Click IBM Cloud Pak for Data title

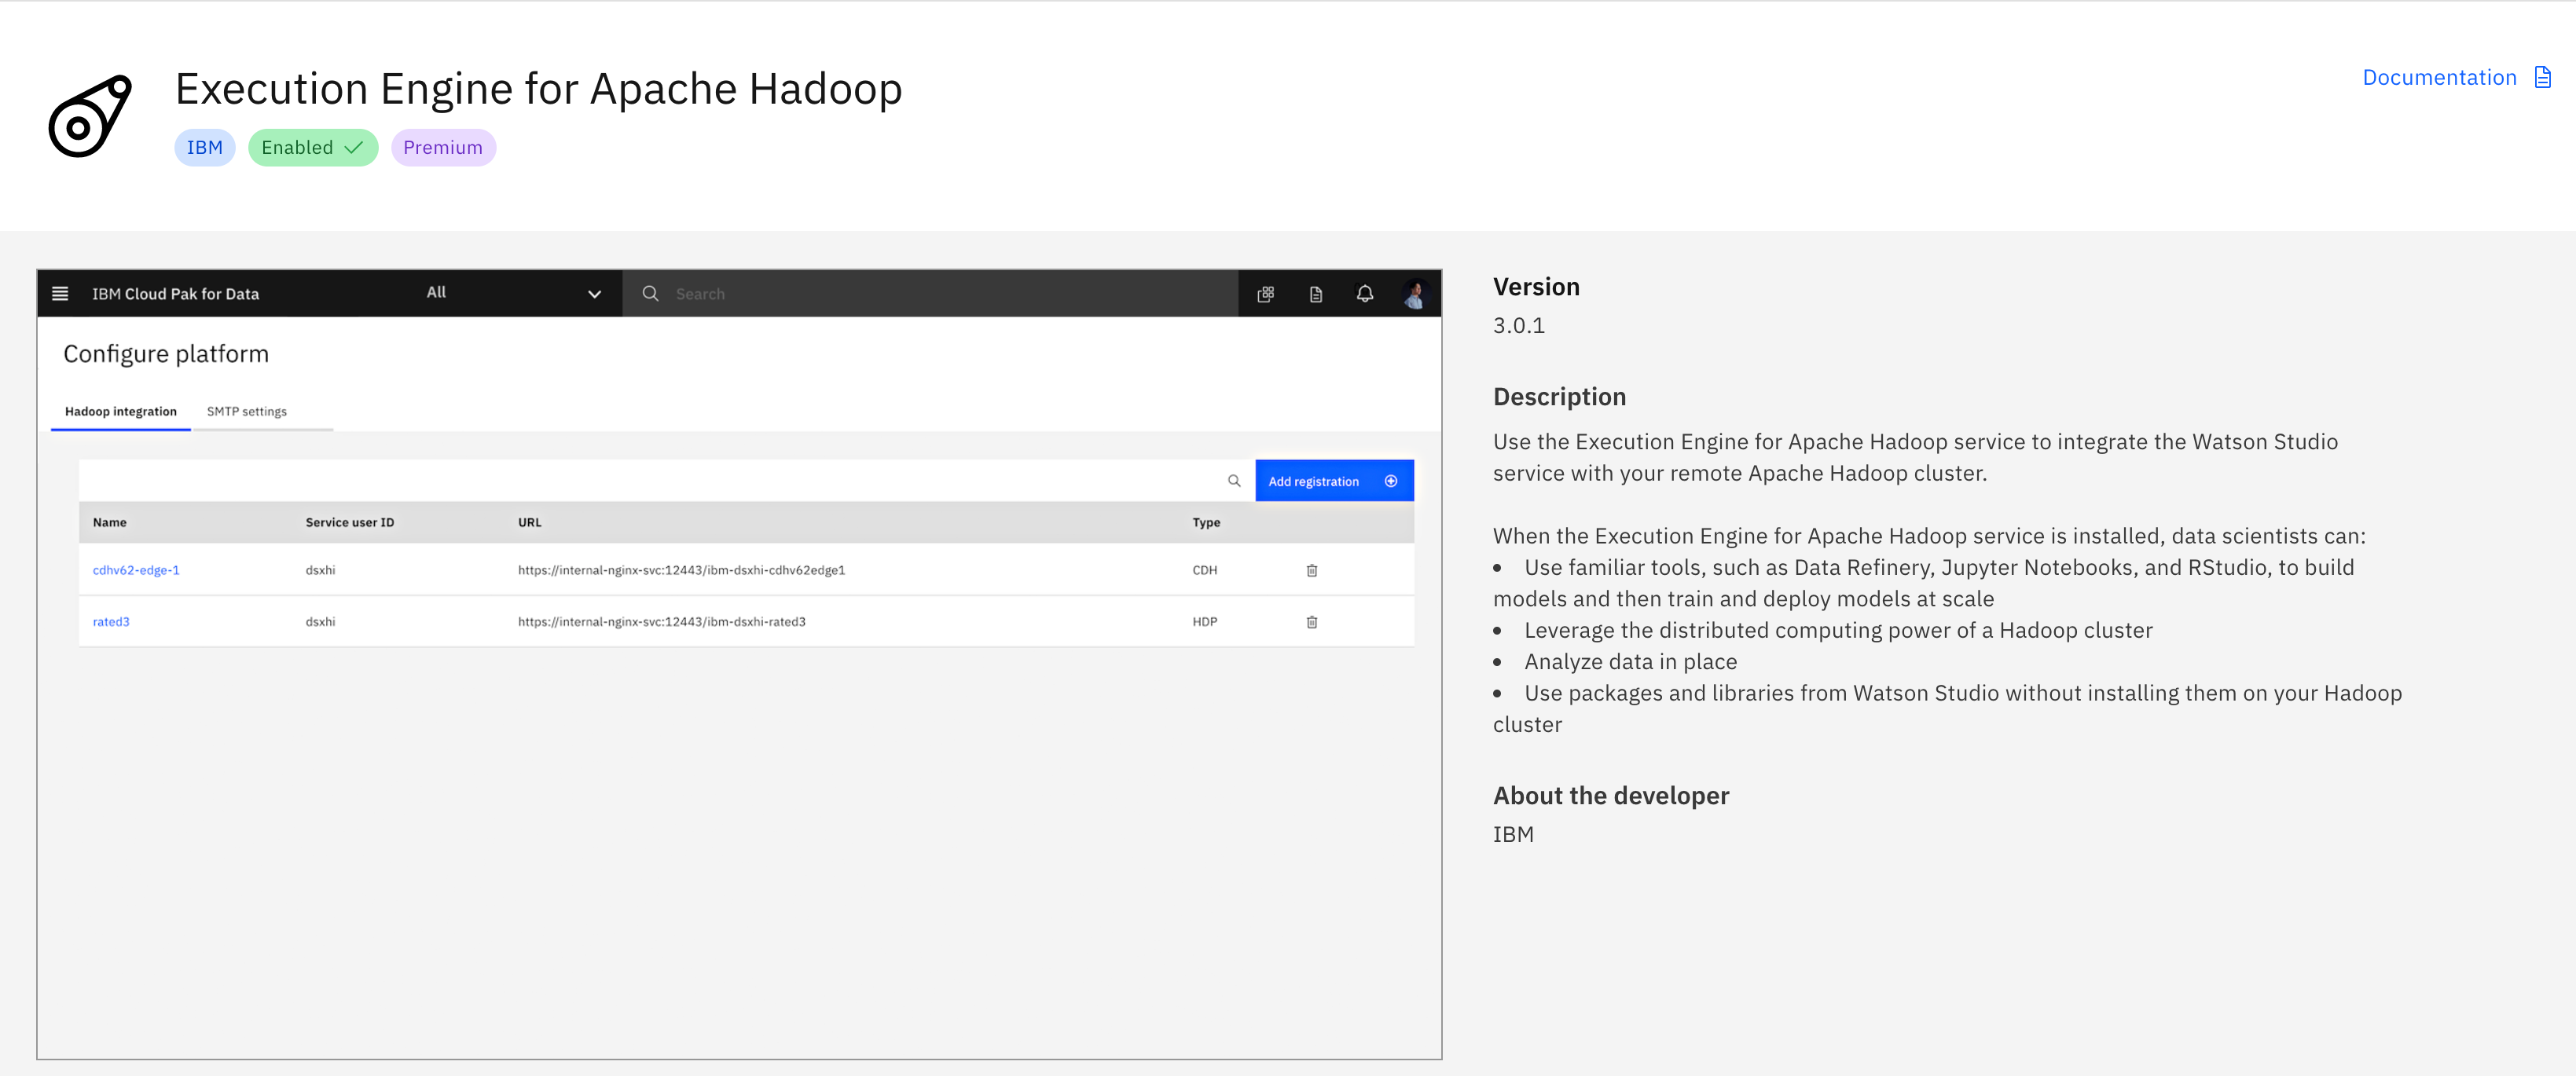tap(176, 294)
